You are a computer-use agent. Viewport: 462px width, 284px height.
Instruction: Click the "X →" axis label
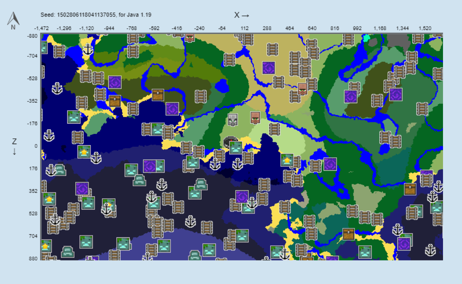click(242, 15)
